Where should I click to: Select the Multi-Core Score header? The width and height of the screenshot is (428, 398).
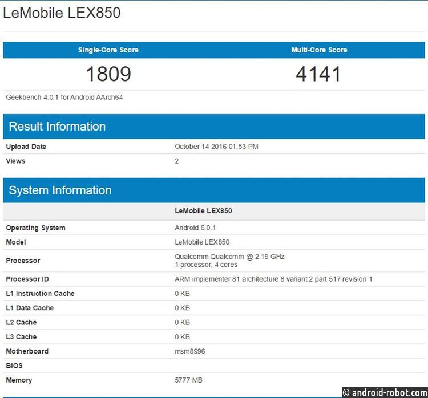coord(319,50)
